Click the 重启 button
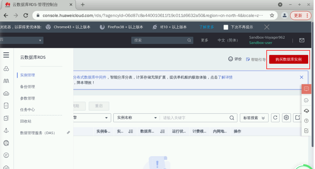This screenshot has height=169, width=315. click(99, 106)
